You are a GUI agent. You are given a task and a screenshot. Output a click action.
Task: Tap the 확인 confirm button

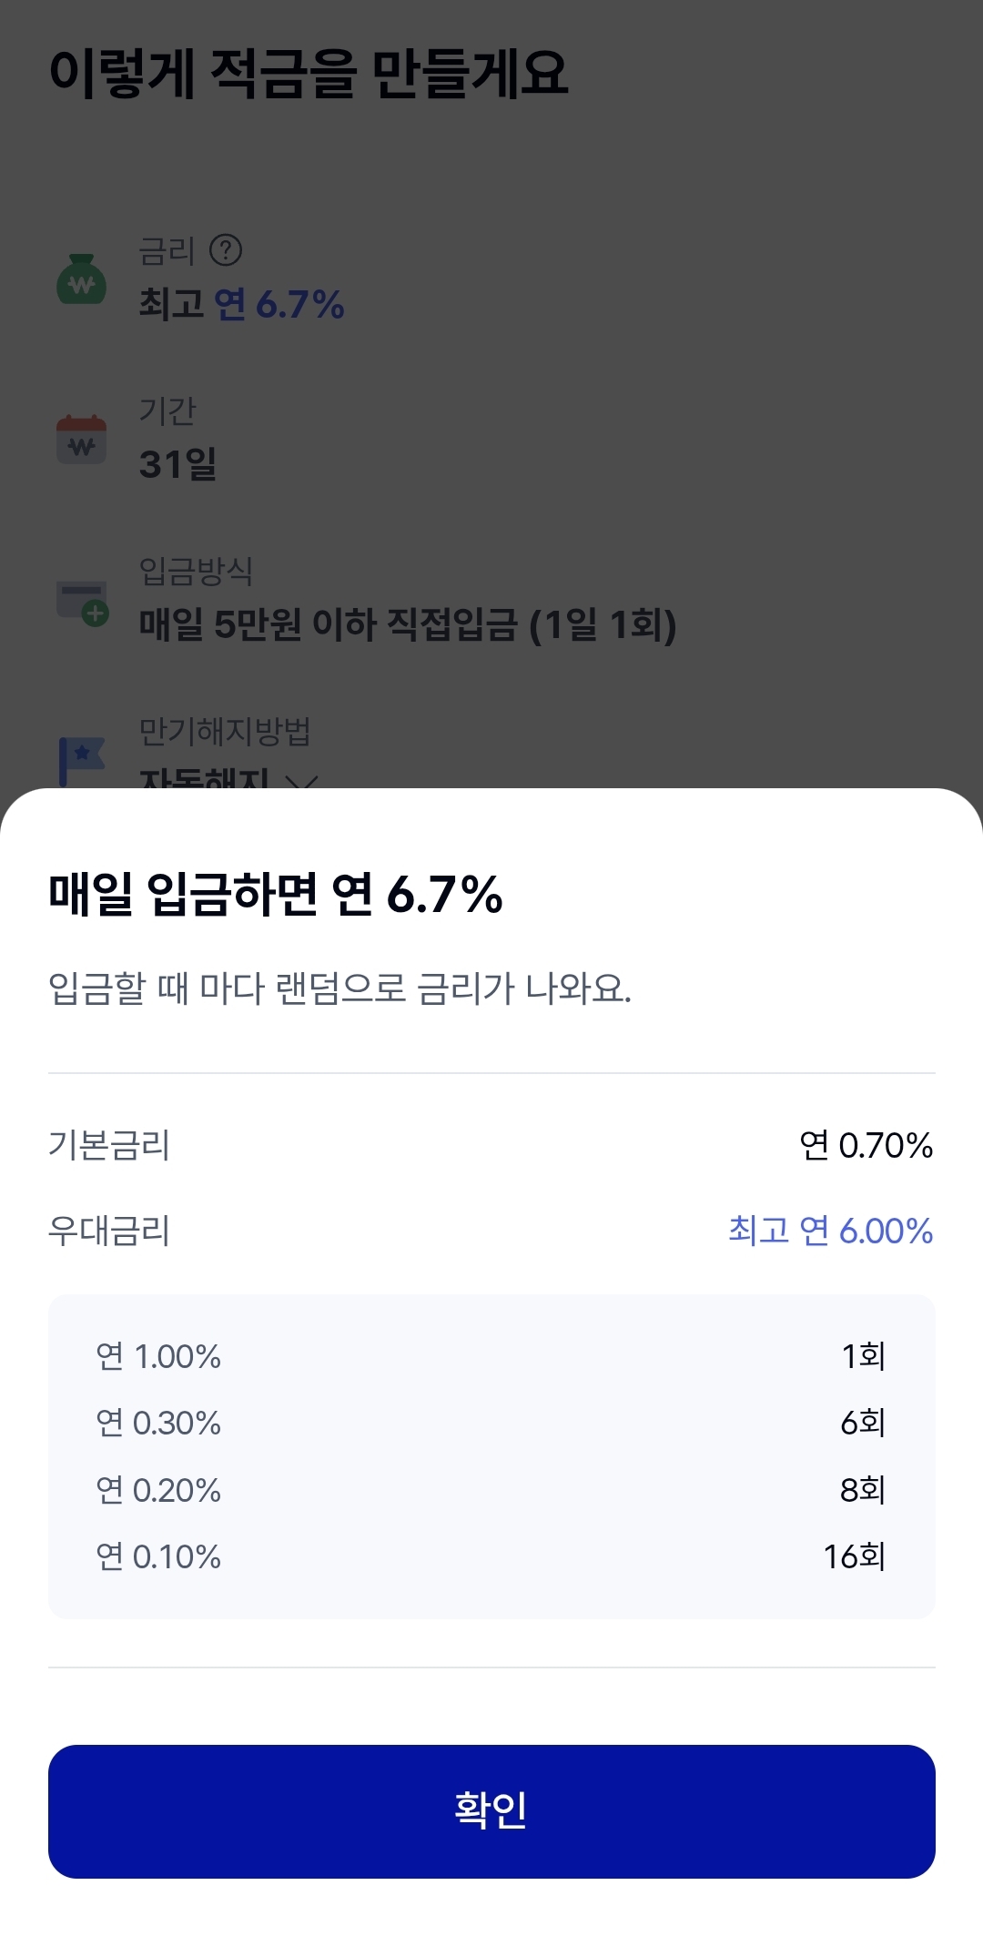click(x=491, y=1811)
